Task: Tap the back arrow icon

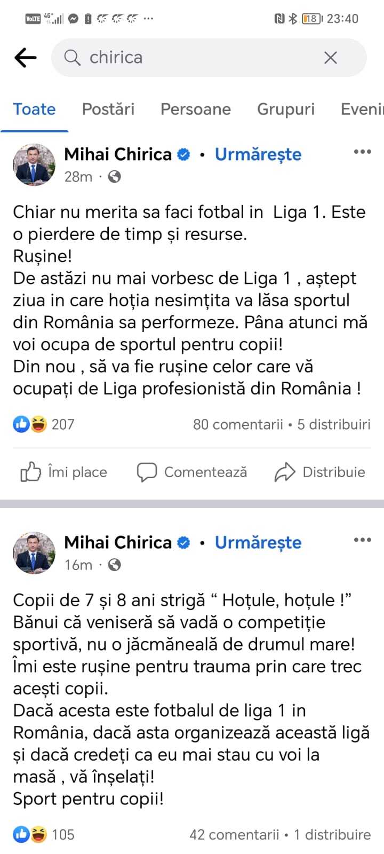Action: [25, 58]
